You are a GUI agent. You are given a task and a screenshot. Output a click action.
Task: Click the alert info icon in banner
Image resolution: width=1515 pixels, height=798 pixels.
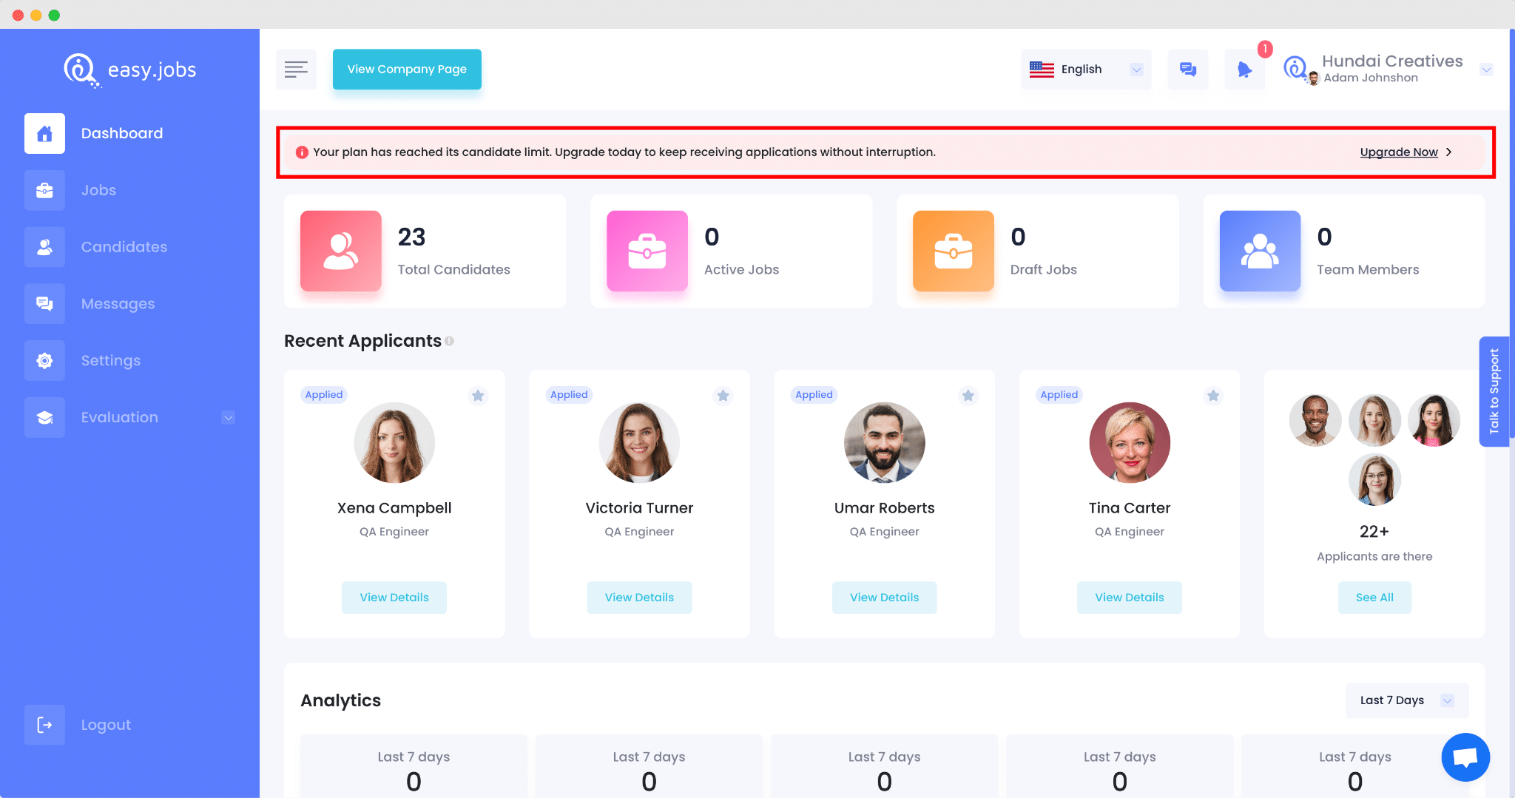point(302,152)
